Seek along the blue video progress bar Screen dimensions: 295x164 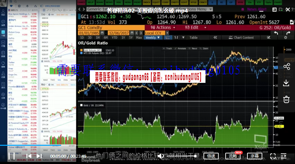(x=30, y=145)
